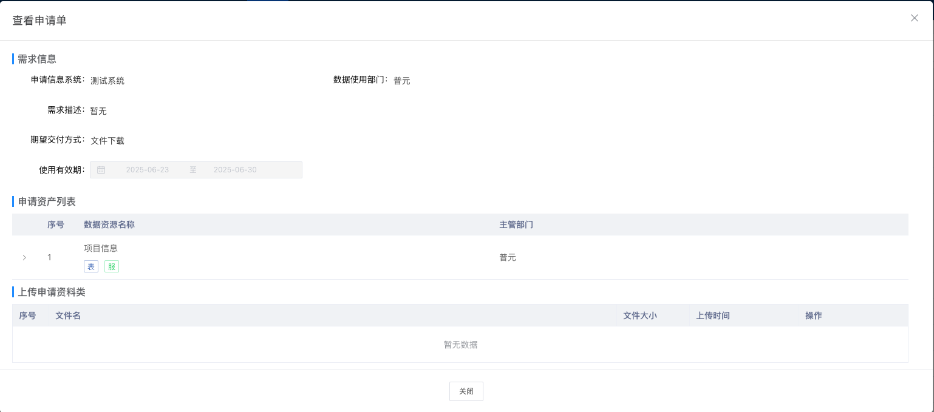The width and height of the screenshot is (934, 412).
Task: Click the 文件大小 column header
Action: 640,315
